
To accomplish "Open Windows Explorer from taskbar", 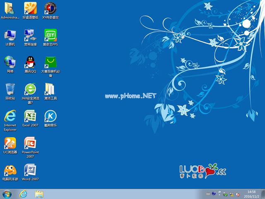I will [39, 194].
